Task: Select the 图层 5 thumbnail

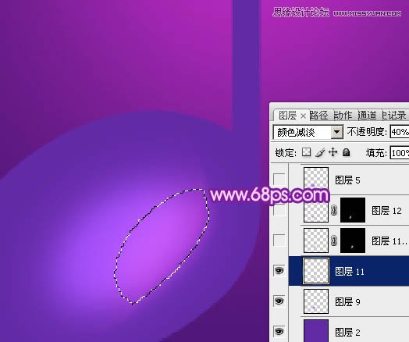Action: click(x=316, y=179)
